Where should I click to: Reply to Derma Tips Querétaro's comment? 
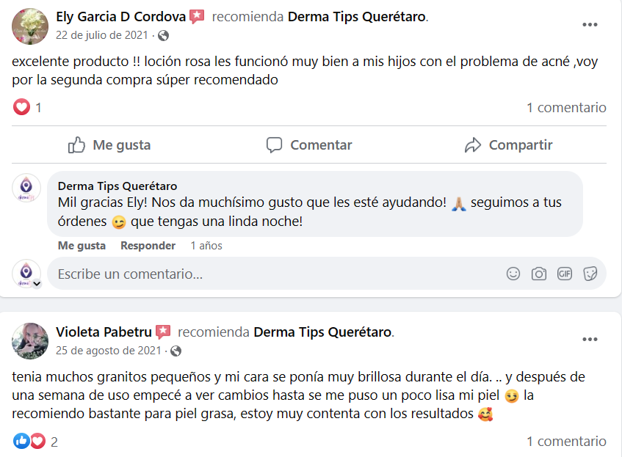[148, 246]
